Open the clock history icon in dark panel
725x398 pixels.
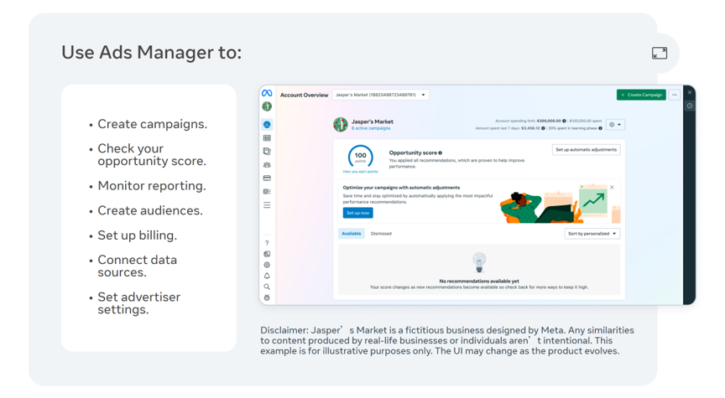[x=690, y=106]
